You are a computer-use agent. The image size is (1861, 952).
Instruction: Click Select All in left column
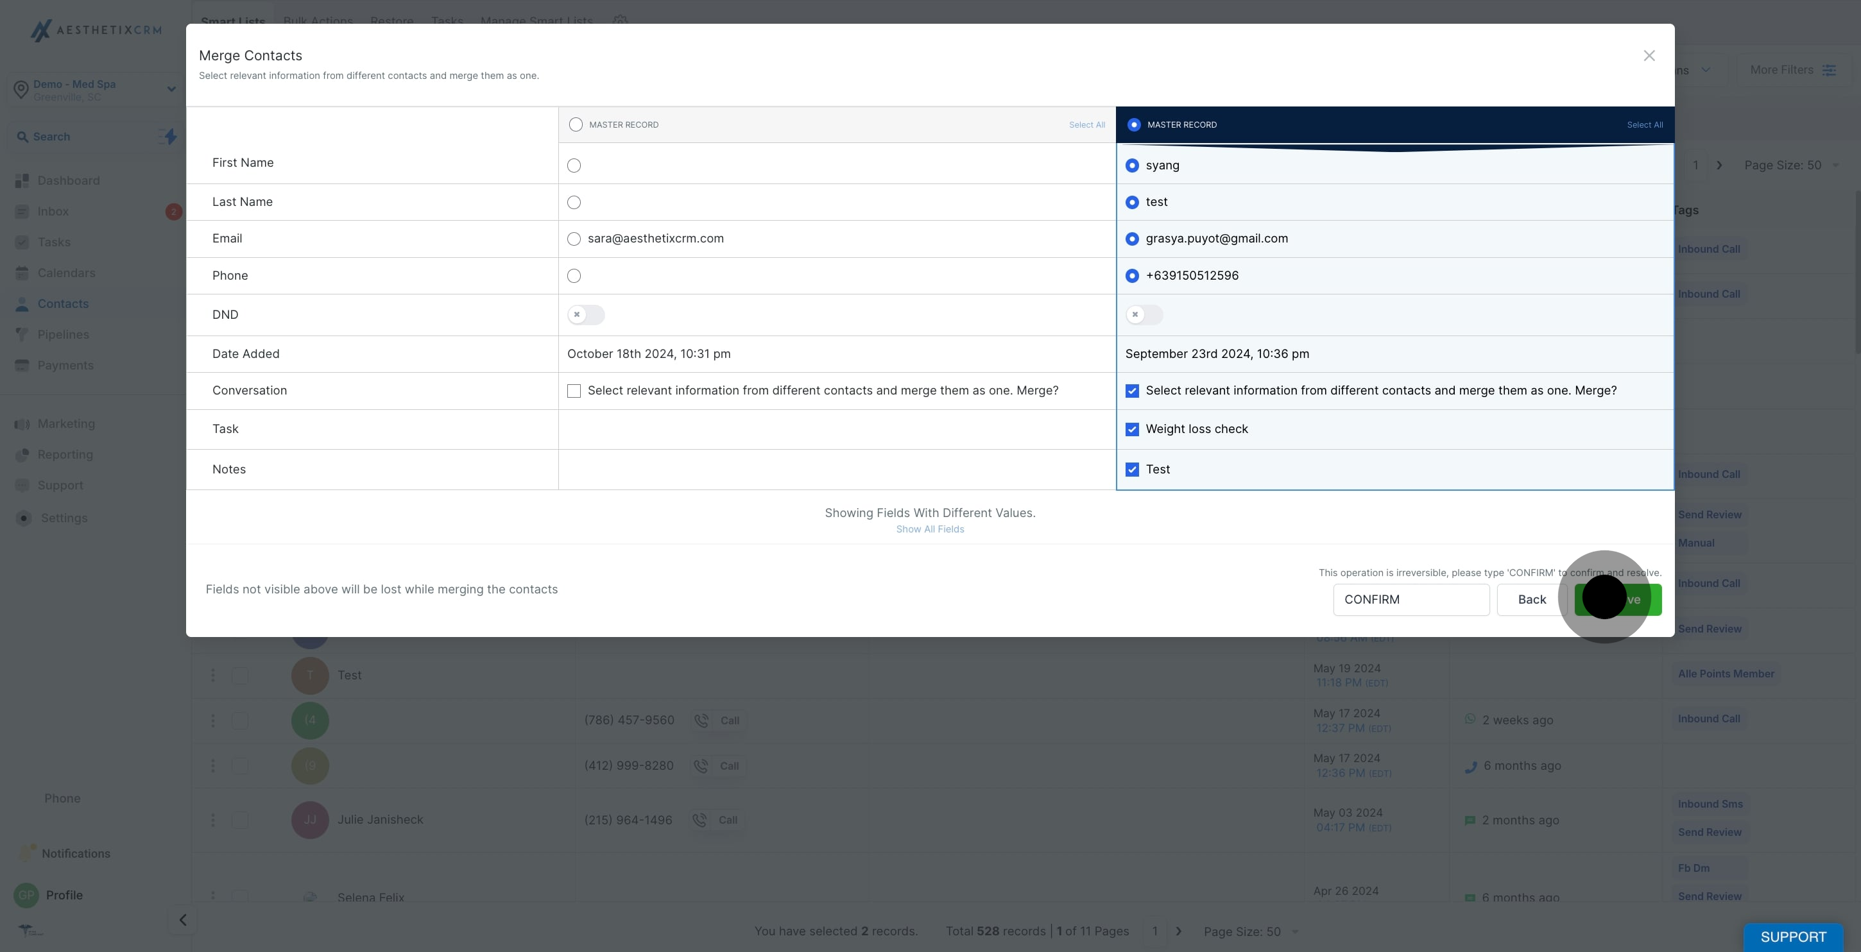click(1086, 125)
